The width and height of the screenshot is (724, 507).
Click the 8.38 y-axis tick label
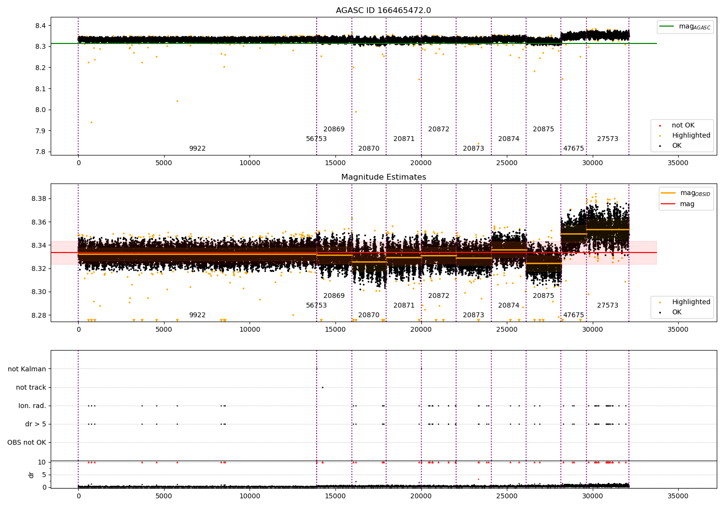pyautogui.click(x=39, y=199)
